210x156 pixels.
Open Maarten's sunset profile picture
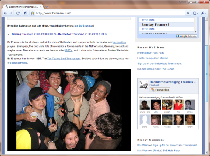click(167, 120)
